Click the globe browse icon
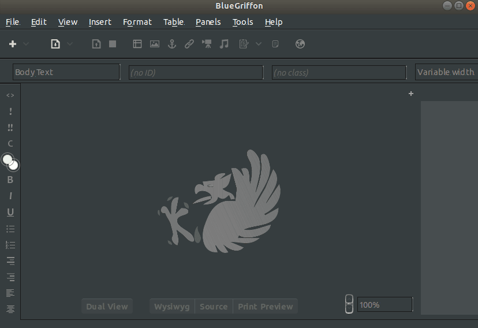This screenshot has width=478, height=328. (300, 44)
